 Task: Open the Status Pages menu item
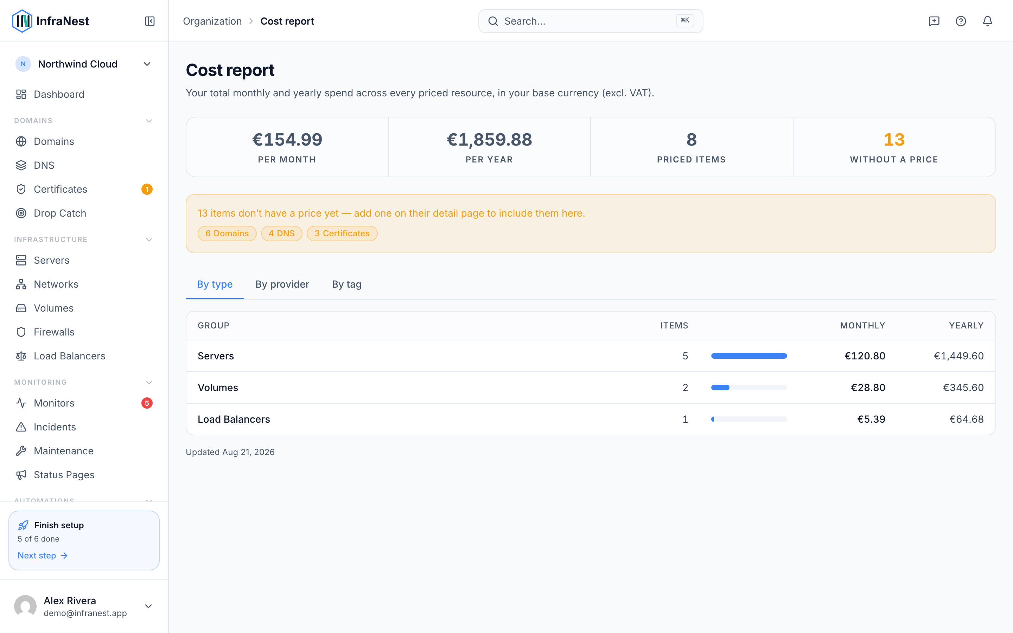84,475
